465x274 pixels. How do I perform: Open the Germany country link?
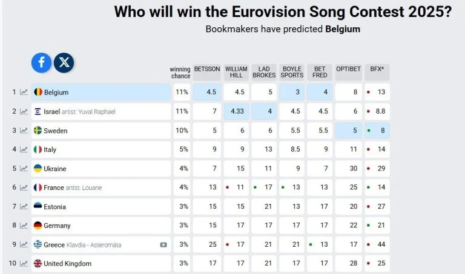pyautogui.click(x=57, y=226)
